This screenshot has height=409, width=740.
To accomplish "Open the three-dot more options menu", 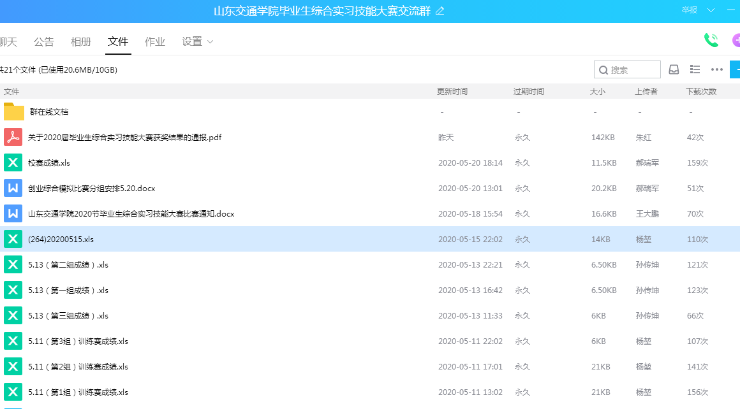I will [x=717, y=69].
